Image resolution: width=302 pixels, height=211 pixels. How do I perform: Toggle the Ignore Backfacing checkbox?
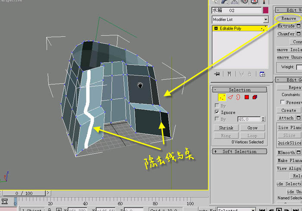coord(217,112)
